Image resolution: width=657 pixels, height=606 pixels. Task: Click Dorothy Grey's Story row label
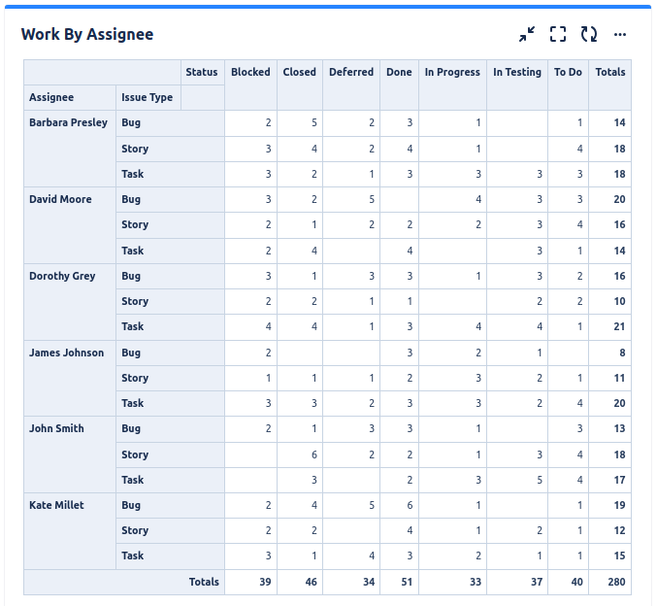click(170, 301)
